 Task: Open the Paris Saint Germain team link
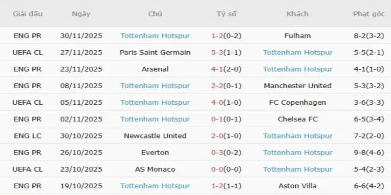[155, 52]
